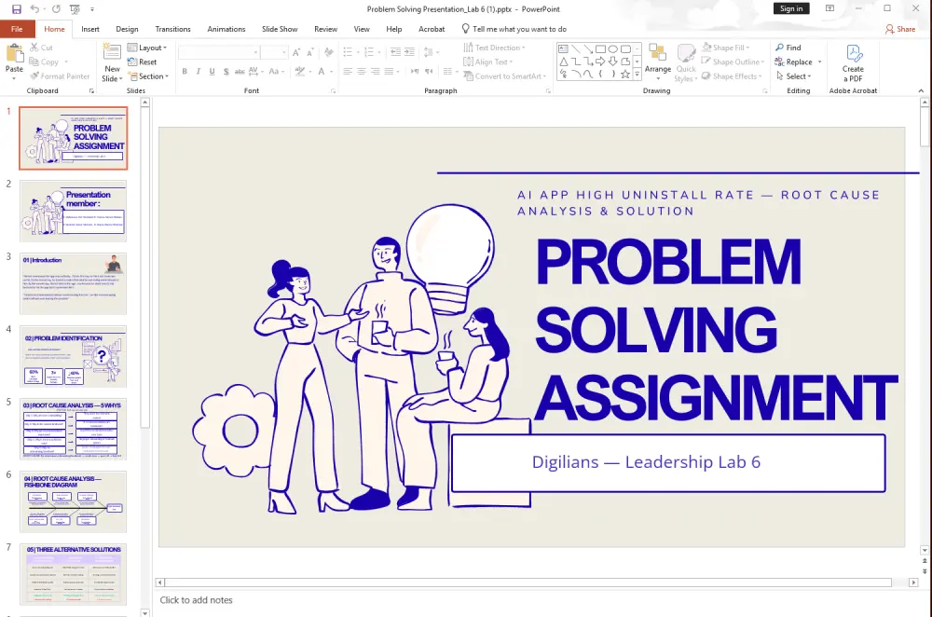
Task: Click the Redo repeat icon
Action: (x=56, y=9)
